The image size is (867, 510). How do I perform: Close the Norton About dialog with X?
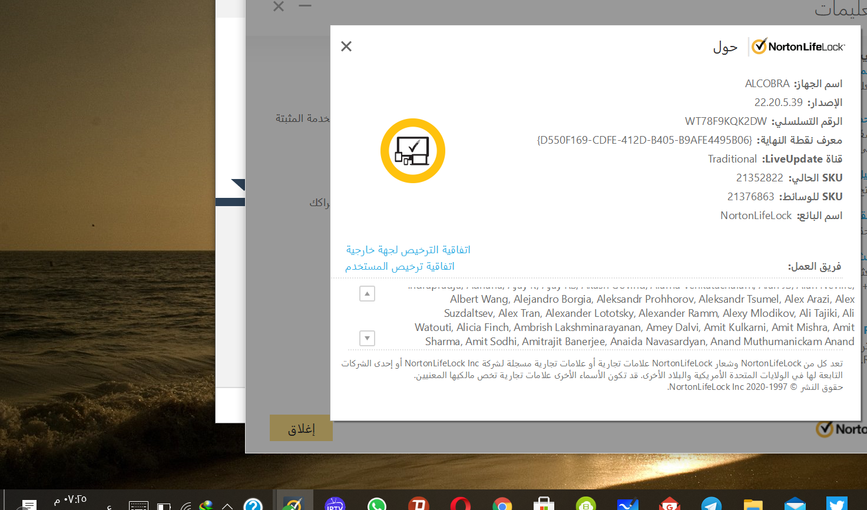346,46
